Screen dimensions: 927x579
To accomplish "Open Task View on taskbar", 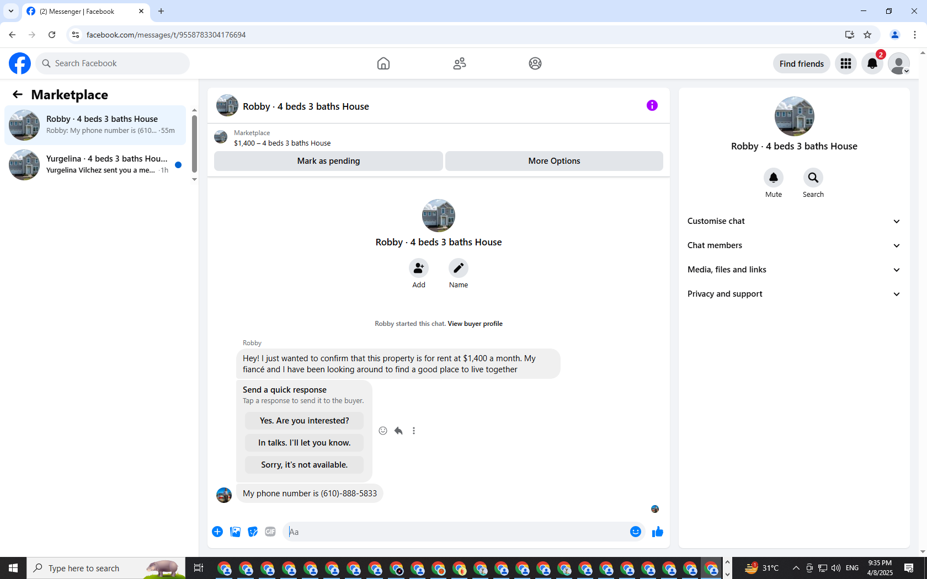I will (x=199, y=568).
